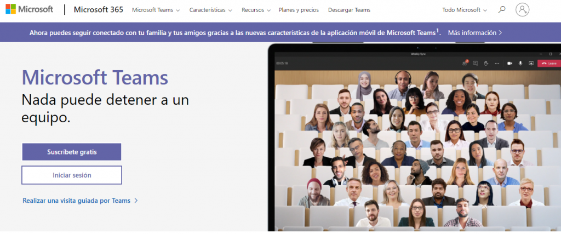
Task: Open participants icon in Teams meeting
Action: (465, 63)
